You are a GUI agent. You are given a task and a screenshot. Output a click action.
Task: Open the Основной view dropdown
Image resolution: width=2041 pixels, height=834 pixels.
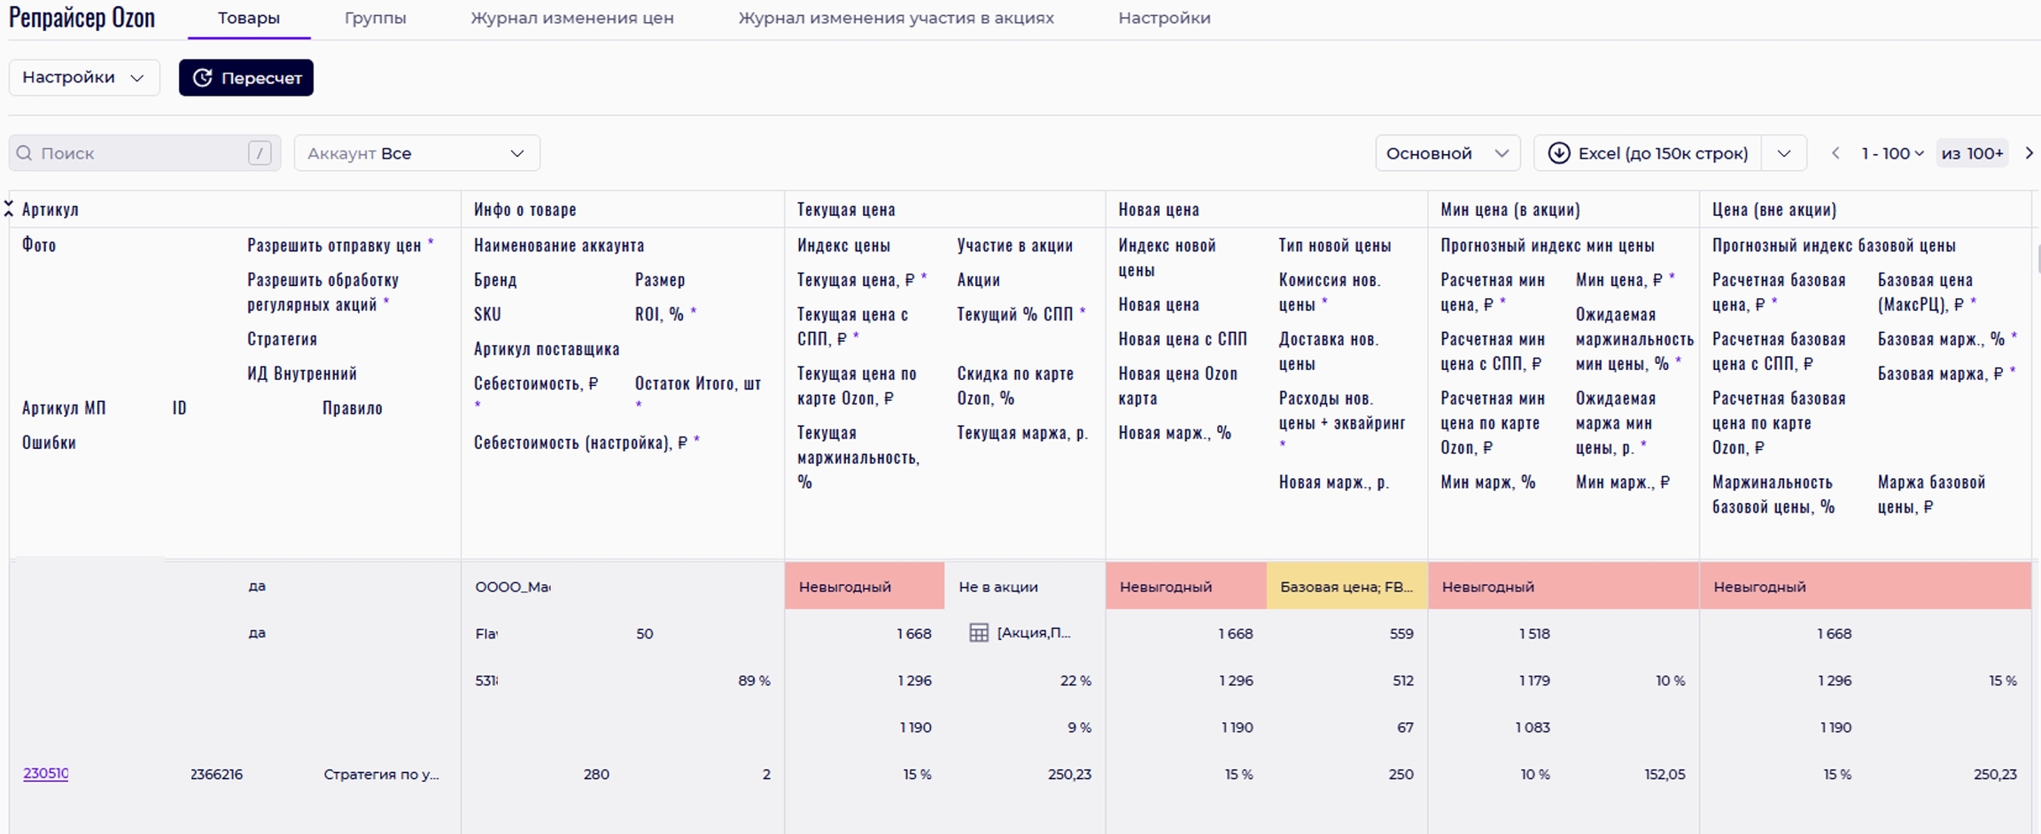[x=1447, y=153]
